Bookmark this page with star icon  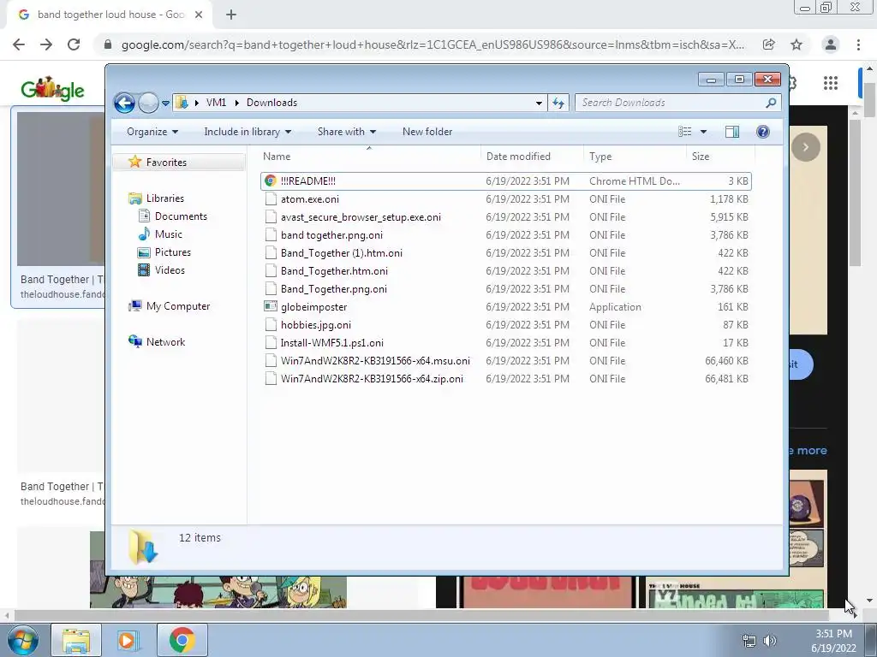[796, 44]
